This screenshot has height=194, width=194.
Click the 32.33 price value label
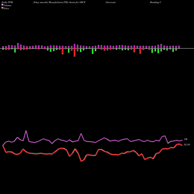[x=187, y=145]
